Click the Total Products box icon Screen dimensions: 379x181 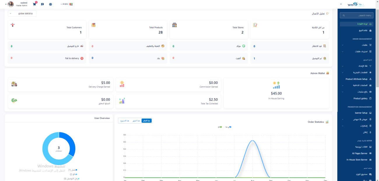[x=94, y=25]
